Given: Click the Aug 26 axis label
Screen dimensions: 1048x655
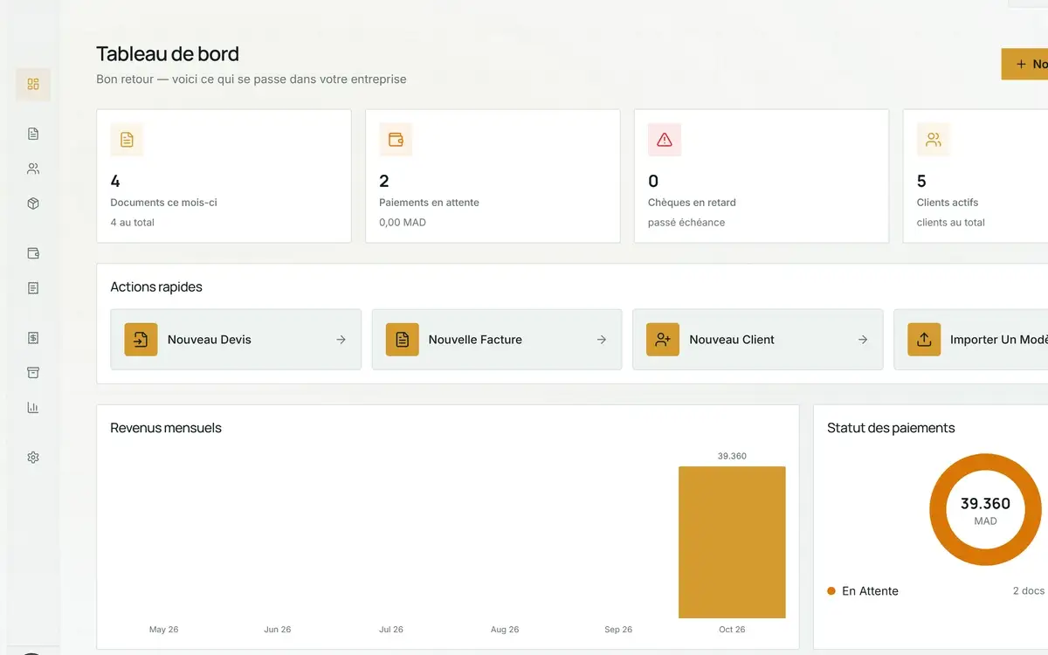Looking at the screenshot, I should pyautogui.click(x=505, y=630).
